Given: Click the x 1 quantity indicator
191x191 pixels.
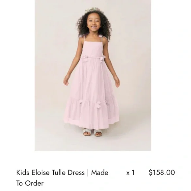Looking at the screenshot, I should (x=130, y=173).
